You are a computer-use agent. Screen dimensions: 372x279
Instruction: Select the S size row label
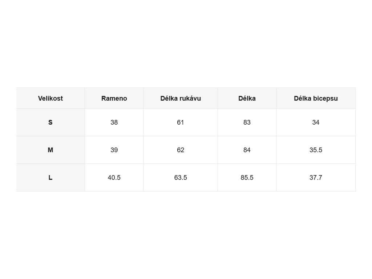click(x=50, y=122)
